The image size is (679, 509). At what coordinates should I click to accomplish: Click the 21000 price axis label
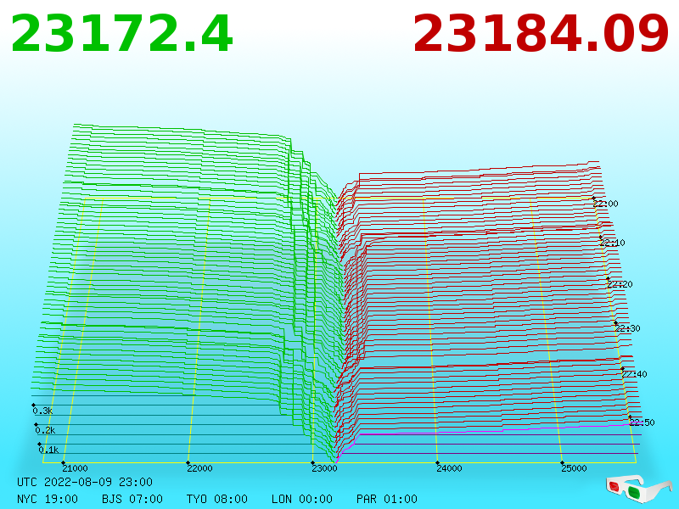(75, 468)
